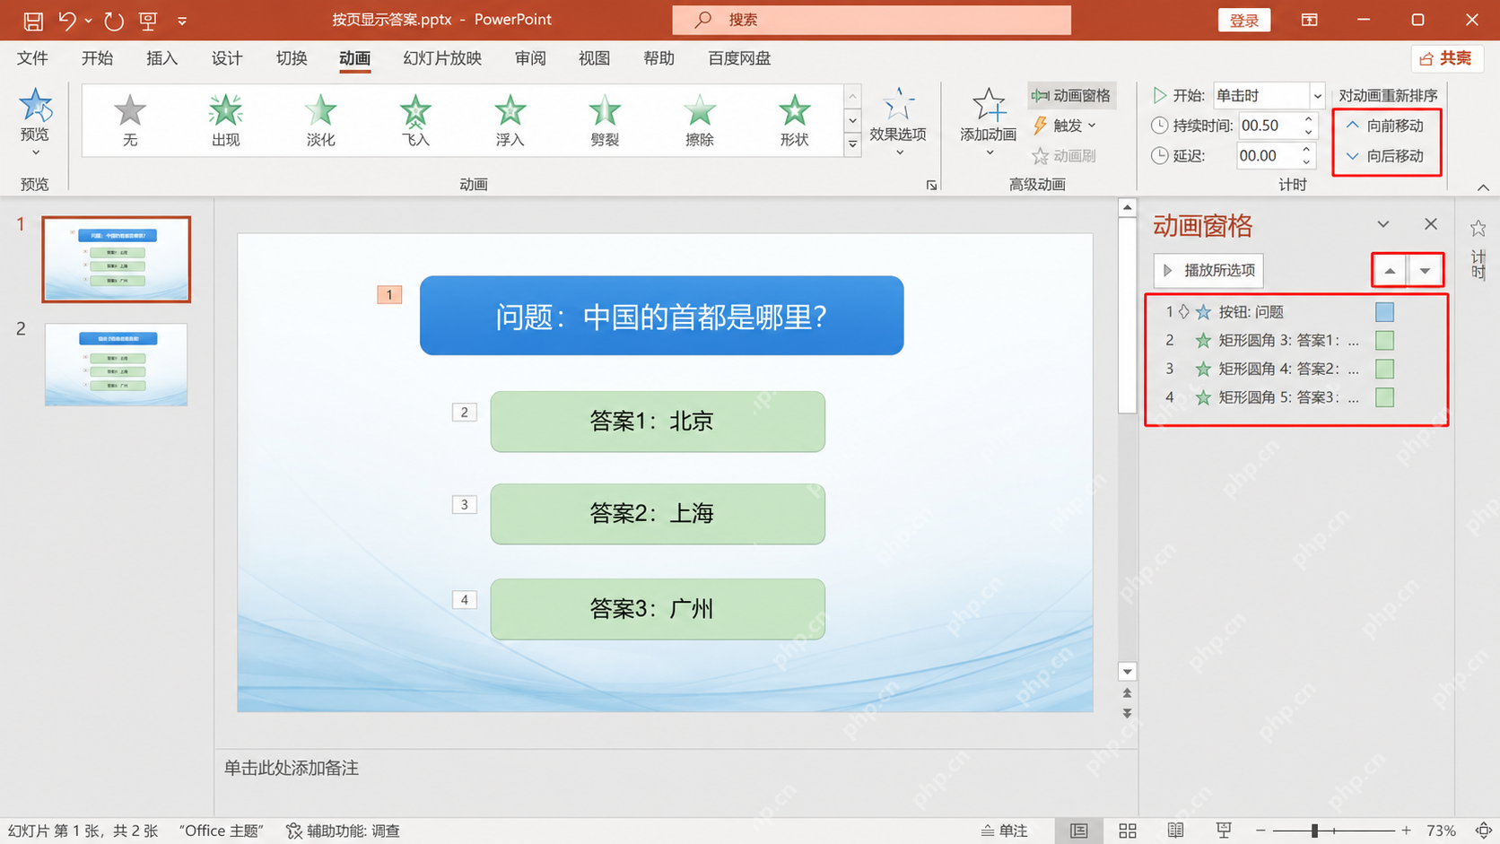Viewport: 1500px width, 844px height.
Task: Open the 开始 timing combo box dropdown
Action: (x=1317, y=95)
